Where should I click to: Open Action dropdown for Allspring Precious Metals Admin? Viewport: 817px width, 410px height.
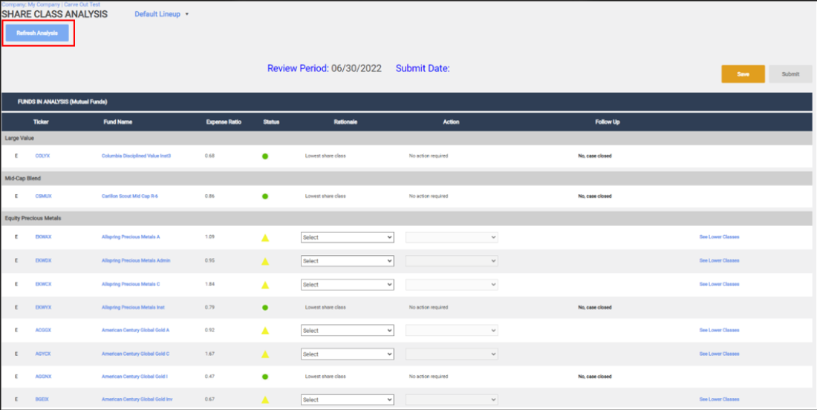(x=452, y=261)
